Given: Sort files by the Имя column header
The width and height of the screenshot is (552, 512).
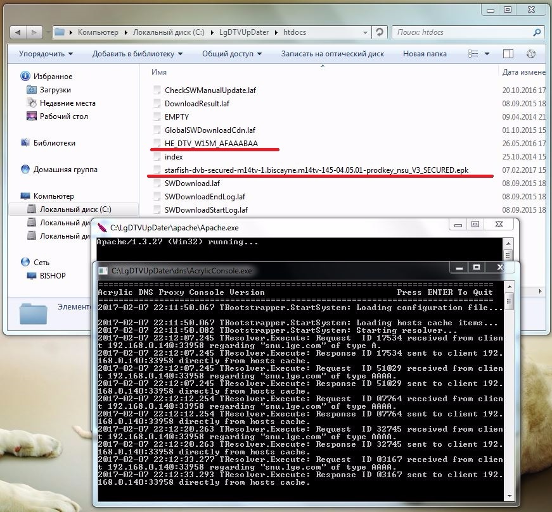Looking at the screenshot, I should pyautogui.click(x=160, y=72).
